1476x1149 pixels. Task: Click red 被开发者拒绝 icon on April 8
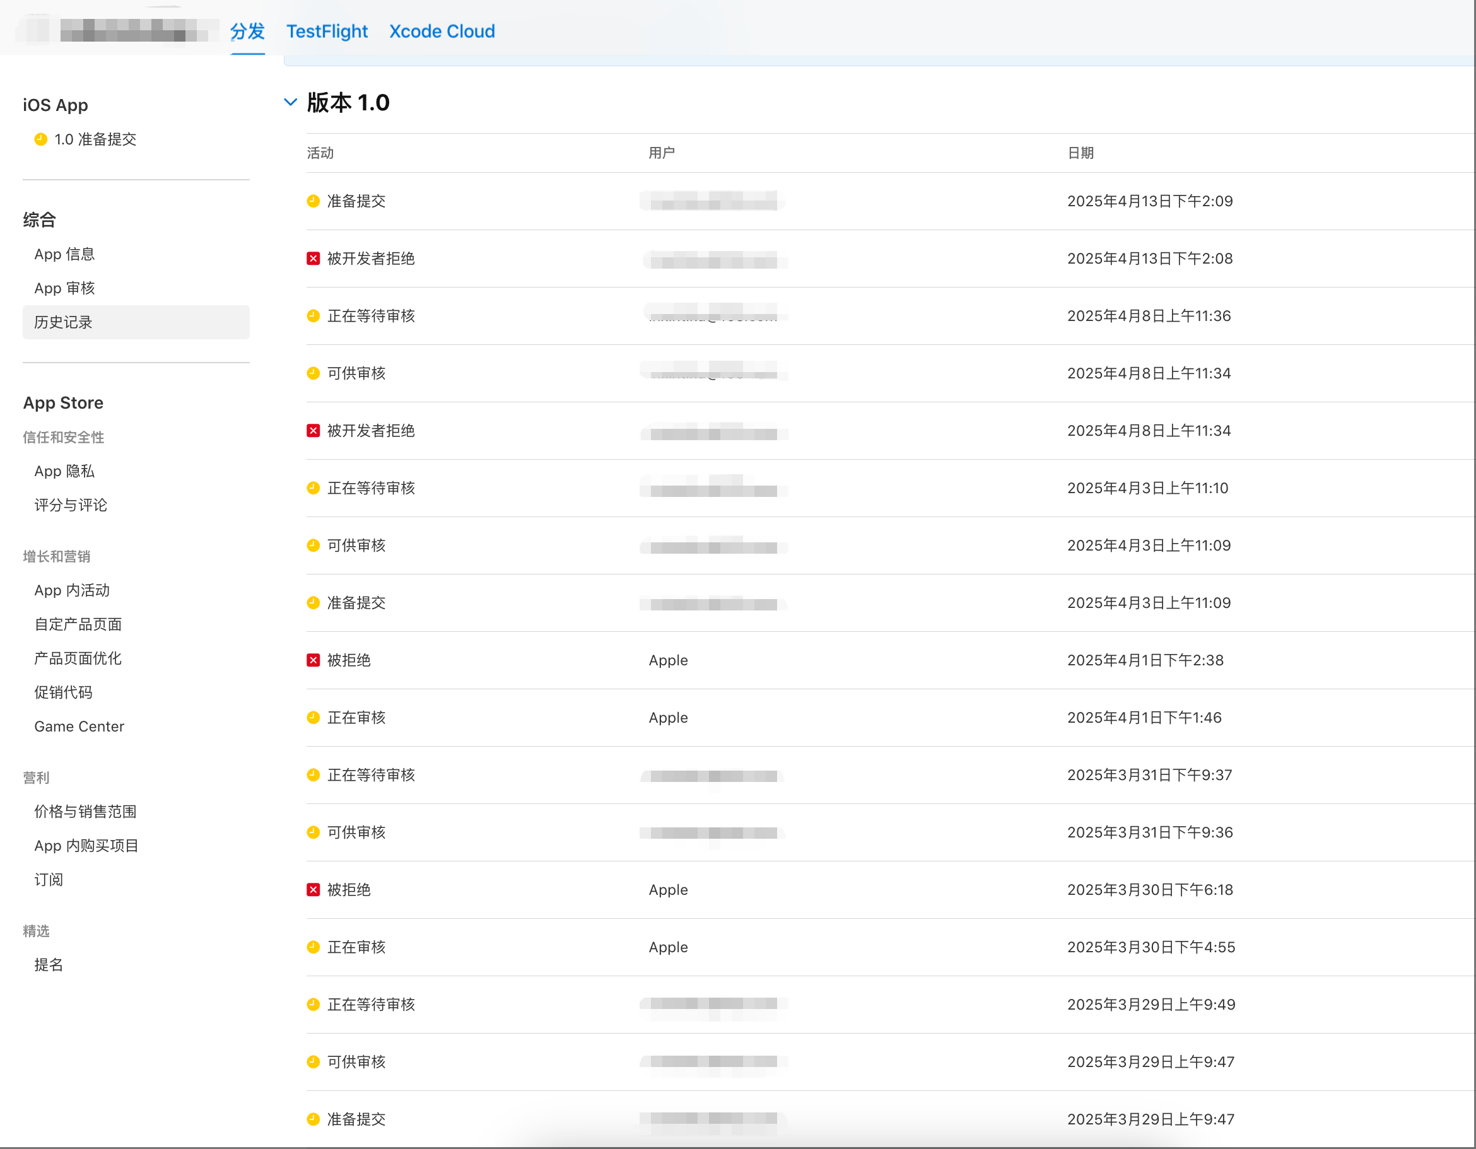[x=313, y=431]
